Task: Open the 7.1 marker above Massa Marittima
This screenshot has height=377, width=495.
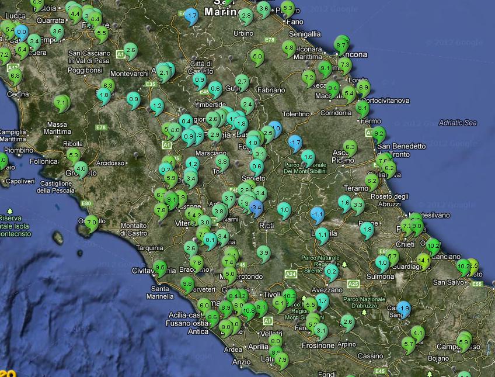Action: pyautogui.click(x=60, y=103)
